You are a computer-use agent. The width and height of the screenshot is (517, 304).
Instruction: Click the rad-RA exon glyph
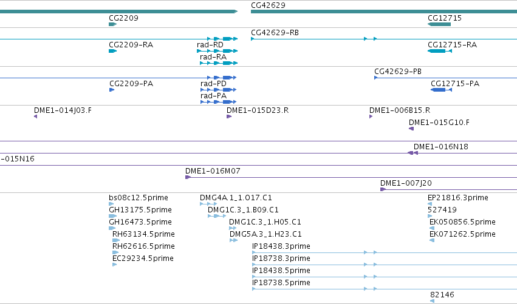[219, 63]
